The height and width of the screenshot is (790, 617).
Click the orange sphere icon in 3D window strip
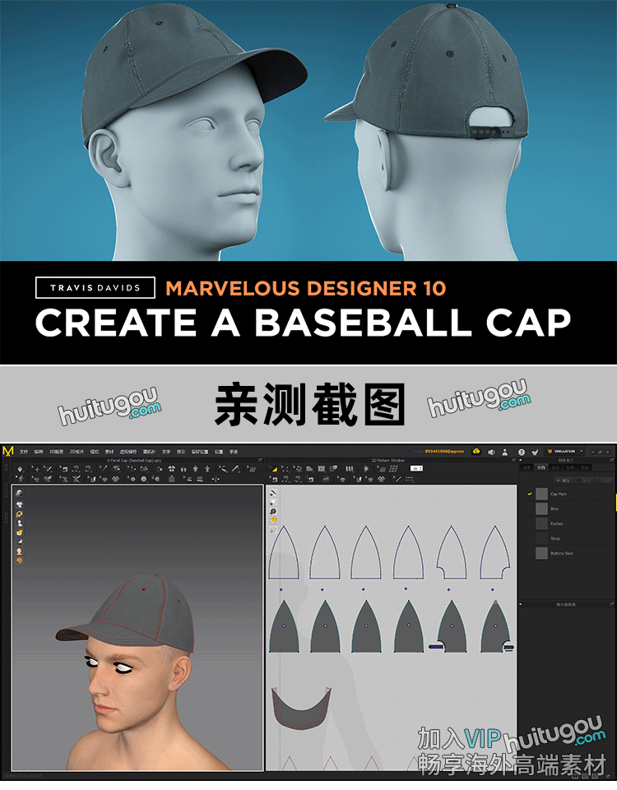pyautogui.click(x=19, y=560)
